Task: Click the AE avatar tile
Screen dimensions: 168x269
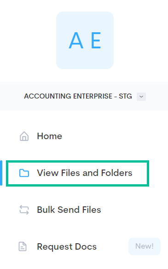Action: [x=85, y=41]
